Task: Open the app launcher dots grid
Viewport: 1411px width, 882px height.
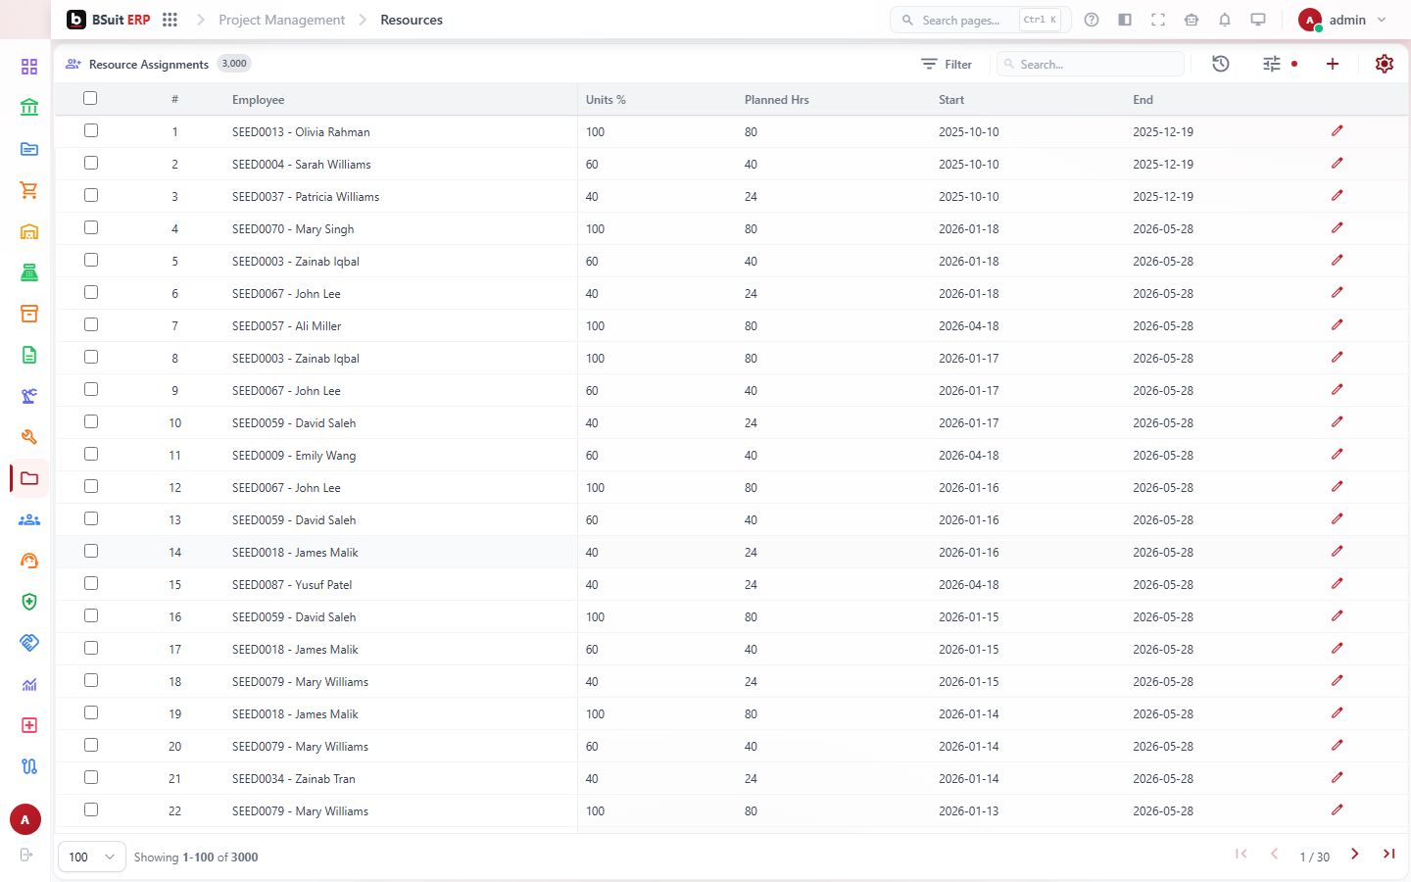Action: tap(170, 20)
